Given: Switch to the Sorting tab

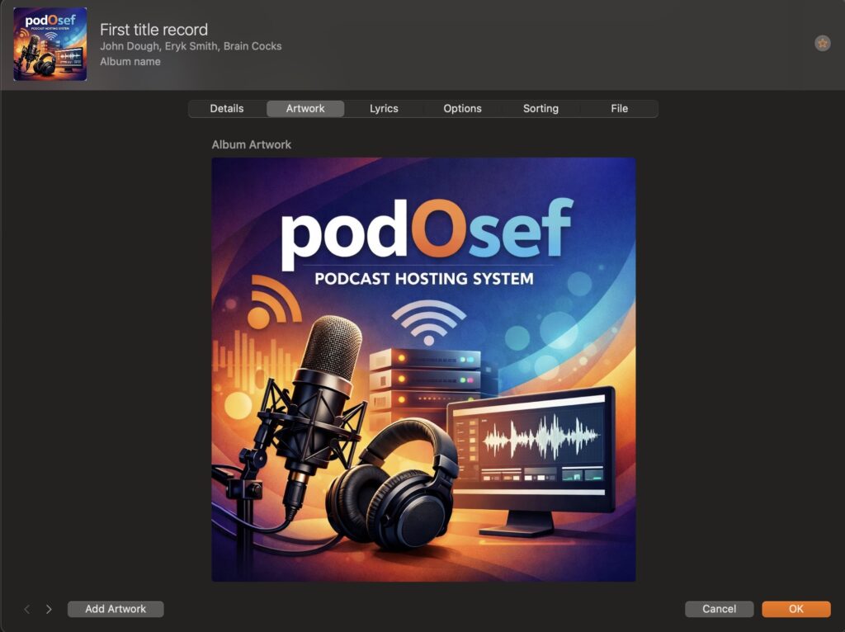Looking at the screenshot, I should (541, 108).
